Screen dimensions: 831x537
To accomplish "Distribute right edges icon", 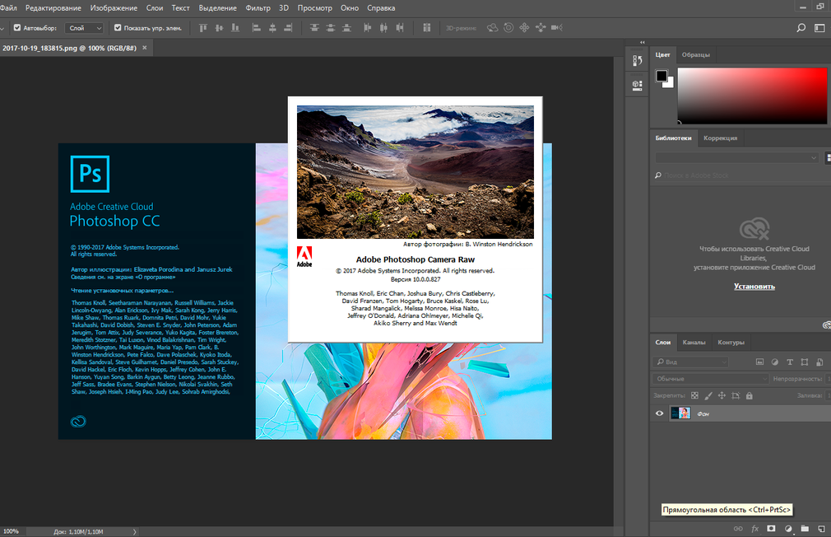I will point(400,28).
